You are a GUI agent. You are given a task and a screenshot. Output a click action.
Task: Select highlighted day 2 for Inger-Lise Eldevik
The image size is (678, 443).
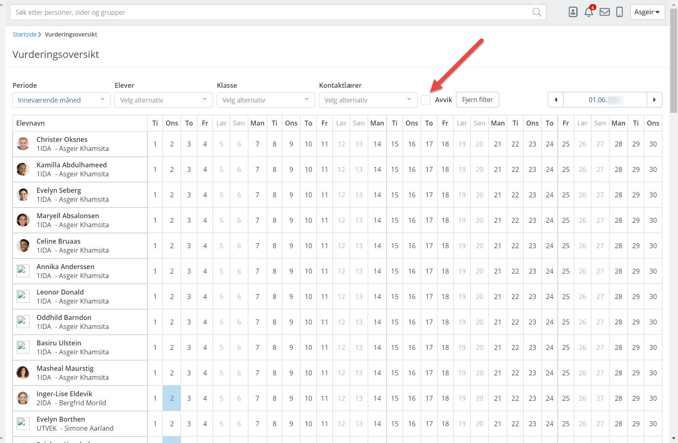[172, 398]
